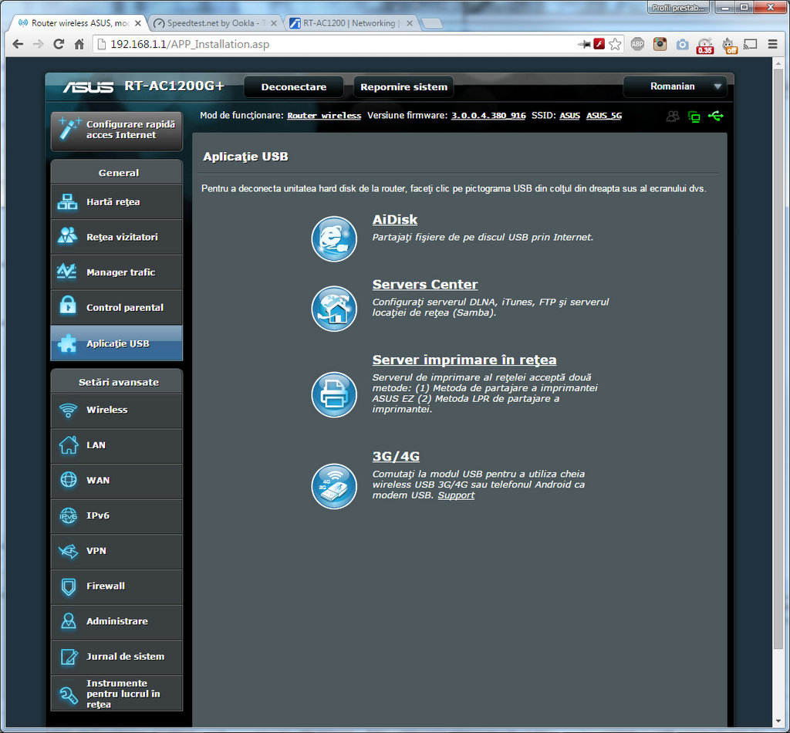
Task: Click the Firewall shield icon
Action: [x=69, y=586]
